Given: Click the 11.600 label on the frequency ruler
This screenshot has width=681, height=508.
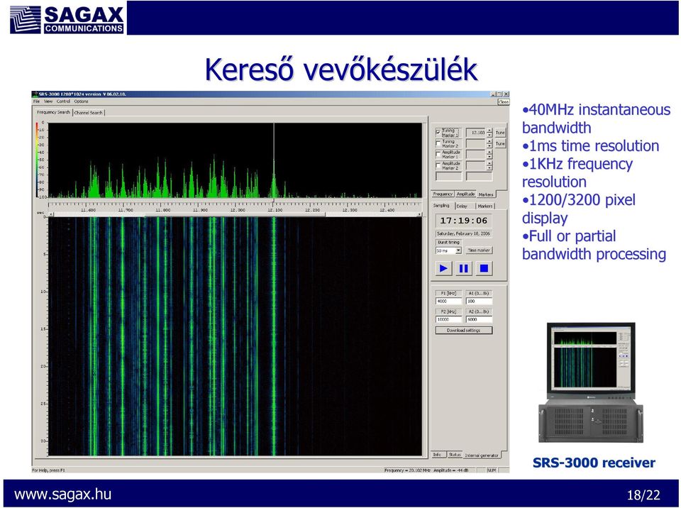Looking at the screenshot, I should [88, 210].
